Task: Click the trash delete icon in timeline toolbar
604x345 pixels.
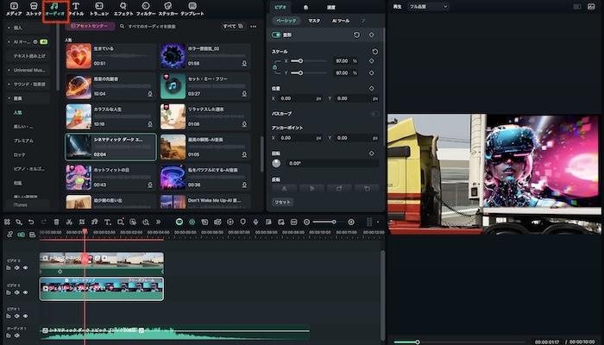Action: coord(56,222)
